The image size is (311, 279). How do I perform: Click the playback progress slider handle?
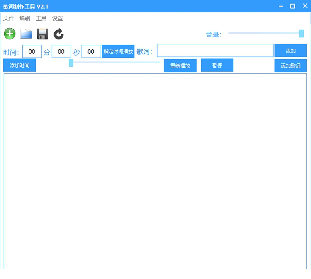pos(71,63)
